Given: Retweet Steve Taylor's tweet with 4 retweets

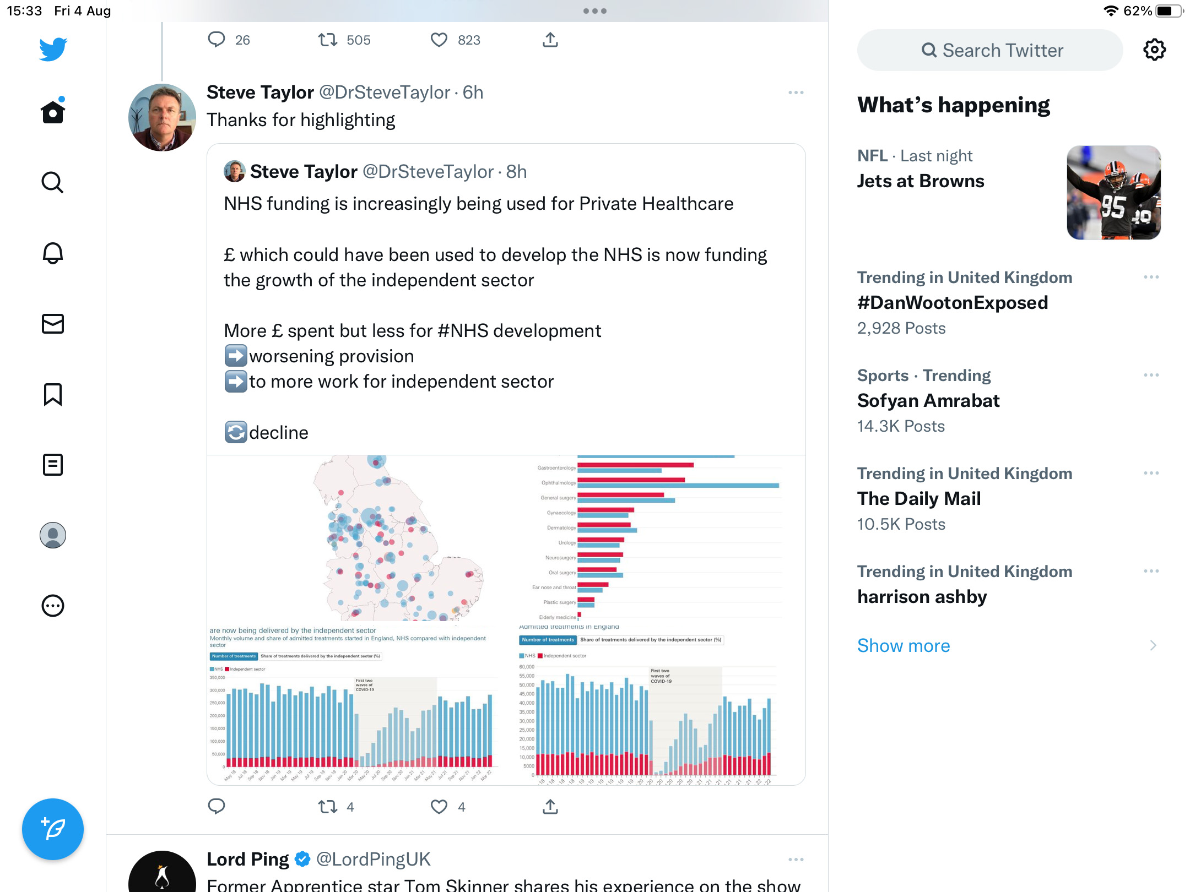Looking at the screenshot, I should click(x=328, y=807).
